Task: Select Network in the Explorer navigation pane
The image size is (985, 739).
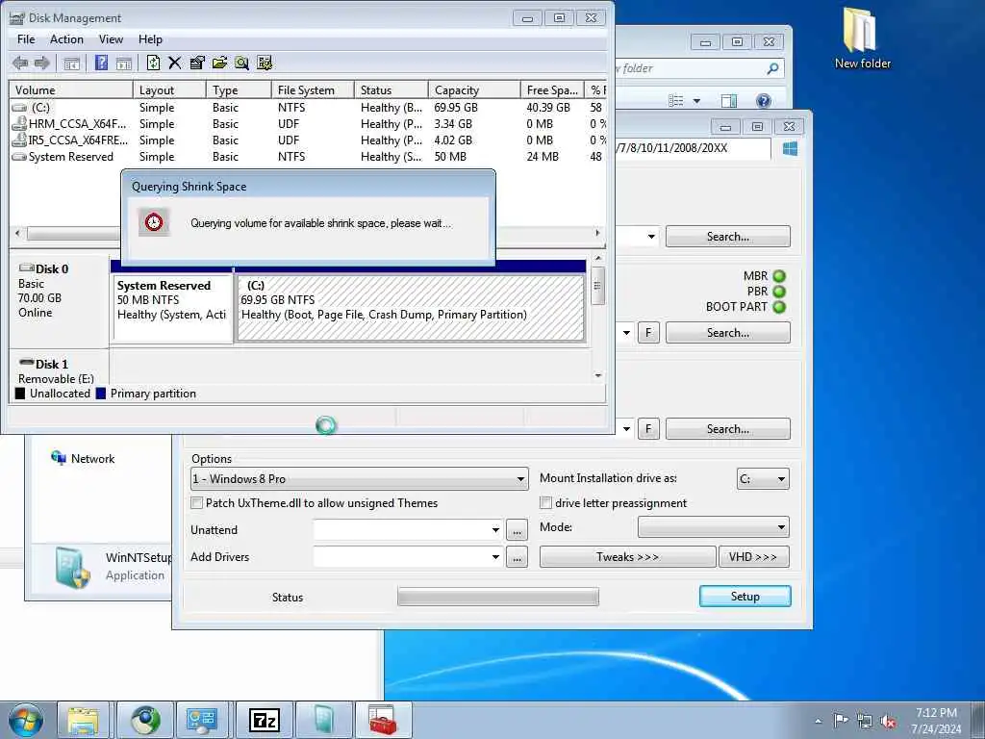Action: pos(83,458)
